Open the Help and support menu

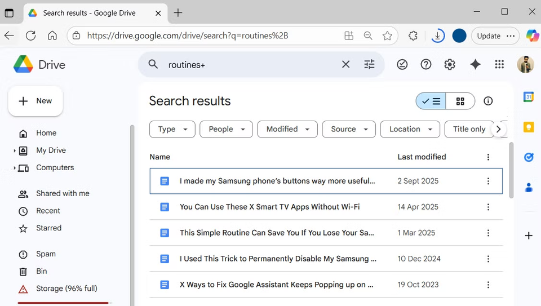(426, 65)
